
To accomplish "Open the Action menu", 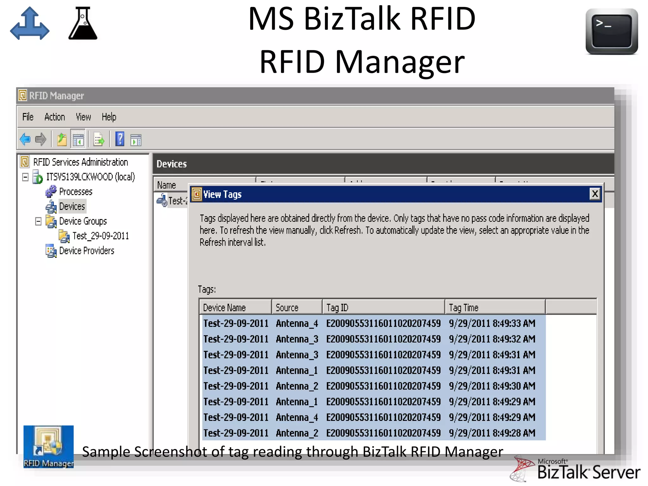I will click(x=55, y=117).
